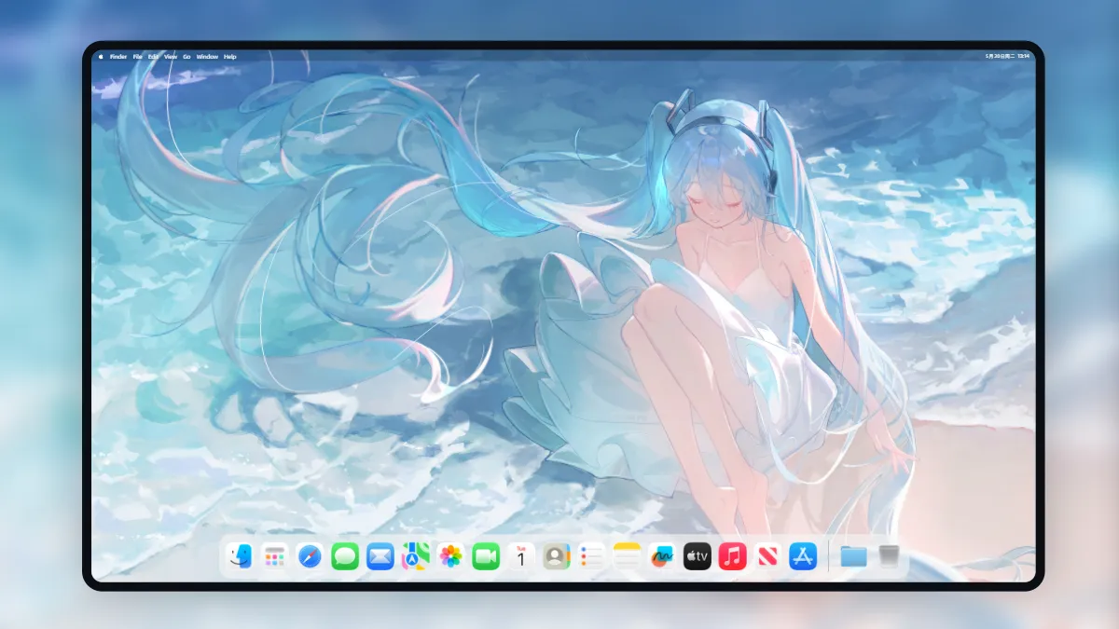The height and width of the screenshot is (629, 1119).
Task: Open the Help menu
Action: click(x=230, y=57)
